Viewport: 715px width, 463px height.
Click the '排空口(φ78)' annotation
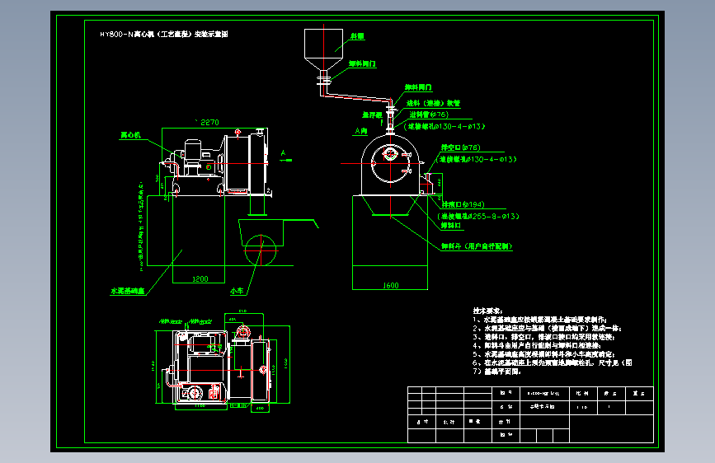460,147
